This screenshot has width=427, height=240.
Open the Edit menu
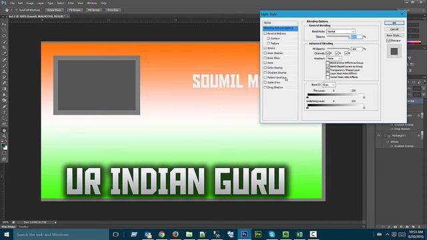click(21, 3)
